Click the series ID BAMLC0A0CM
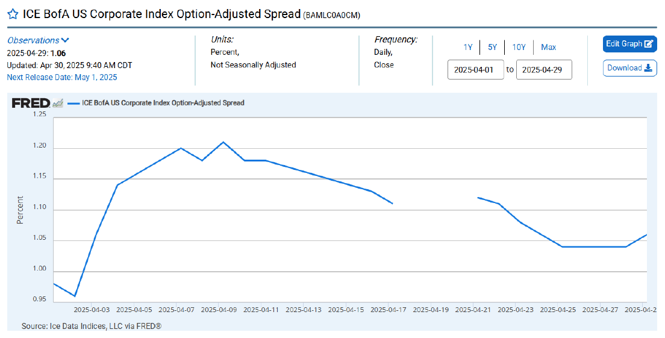The image size is (665, 338). 332,14
